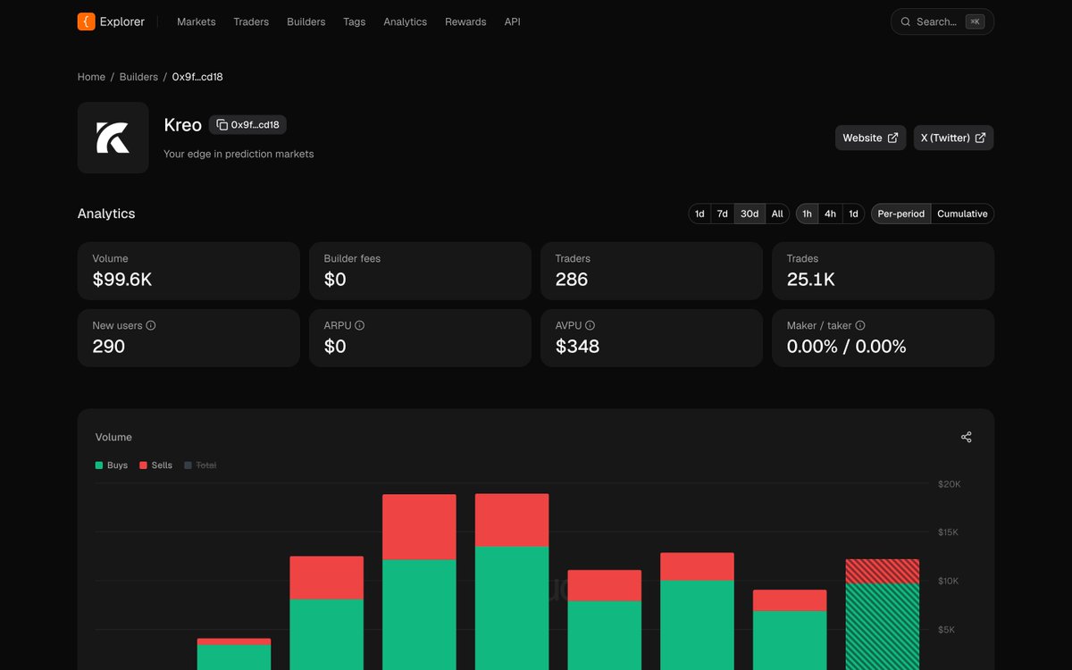Click the Volume $99.6K stat card
Screen dimensions: 1072x670
[x=188, y=271]
